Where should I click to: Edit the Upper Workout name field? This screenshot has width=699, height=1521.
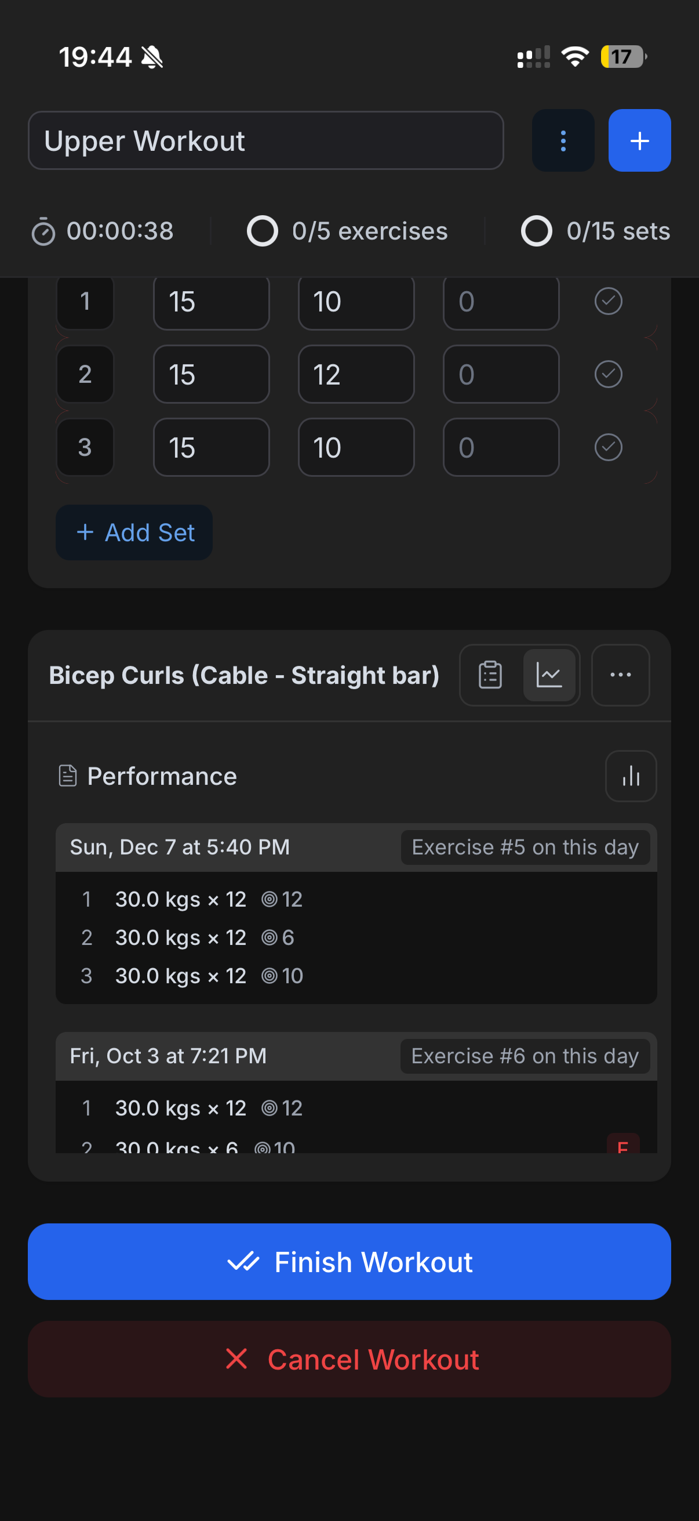(x=265, y=140)
